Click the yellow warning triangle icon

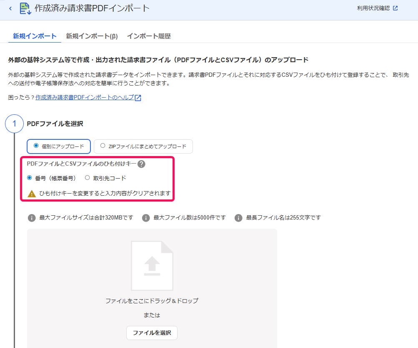pos(32,194)
